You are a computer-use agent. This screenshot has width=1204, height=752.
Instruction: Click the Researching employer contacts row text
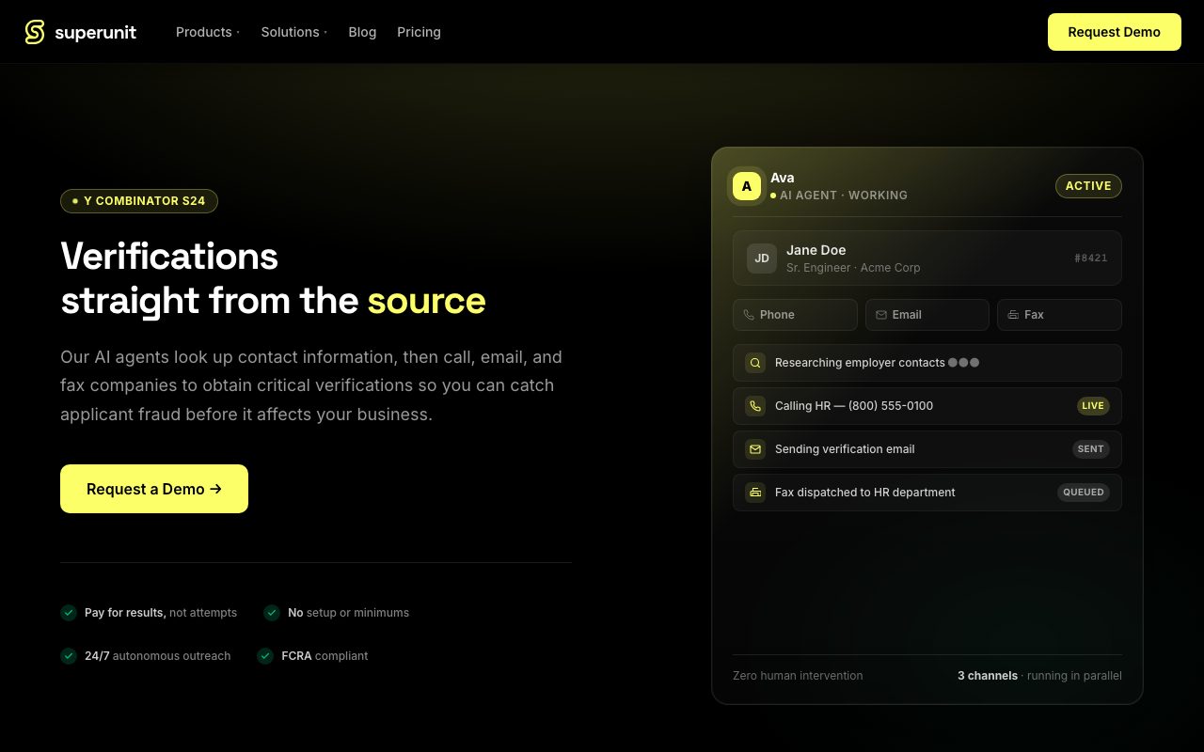pyautogui.click(x=860, y=363)
